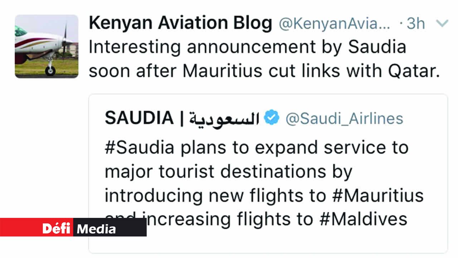Click the "Interesting announcement" tweet text line

coord(247,47)
